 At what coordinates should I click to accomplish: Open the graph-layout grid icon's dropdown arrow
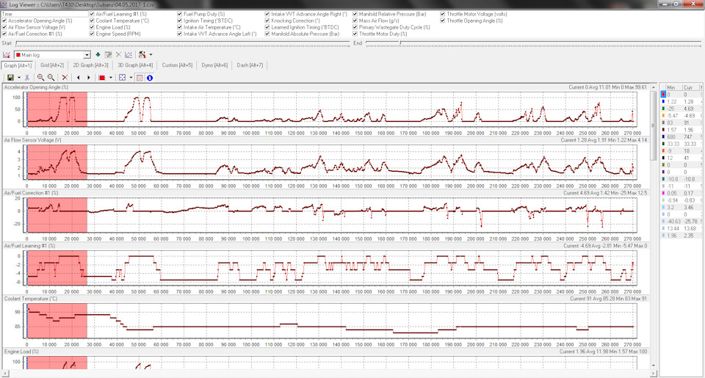[x=131, y=78]
